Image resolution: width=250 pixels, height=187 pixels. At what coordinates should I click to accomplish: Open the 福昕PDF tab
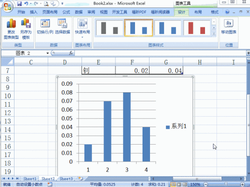(139, 12)
